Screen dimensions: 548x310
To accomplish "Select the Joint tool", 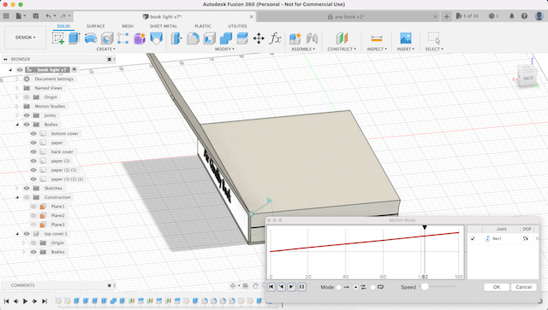I will coord(312,38).
